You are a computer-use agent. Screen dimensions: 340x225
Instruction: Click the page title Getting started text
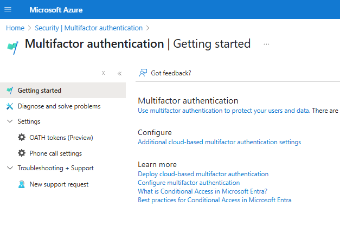tap(211, 44)
